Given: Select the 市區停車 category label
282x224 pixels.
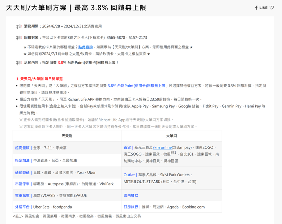Looking at the screenshot, I should 22,184.
